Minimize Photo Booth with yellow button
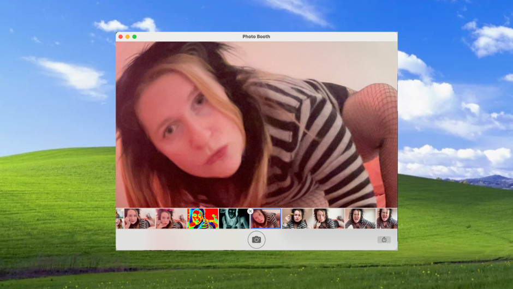Image resolution: width=513 pixels, height=289 pixels. (128, 37)
